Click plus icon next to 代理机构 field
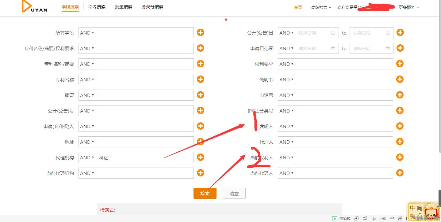 click(x=201, y=157)
